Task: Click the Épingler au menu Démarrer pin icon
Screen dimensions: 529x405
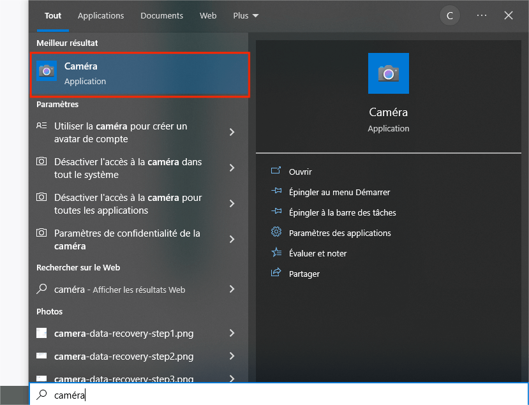Action: pyautogui.click(x=276, y=192)
